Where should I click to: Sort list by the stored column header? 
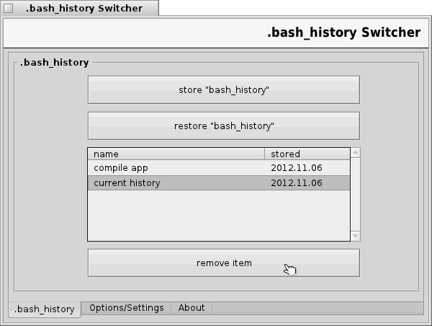[x=307, y=154]
